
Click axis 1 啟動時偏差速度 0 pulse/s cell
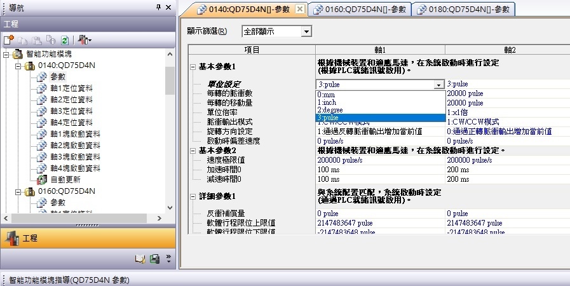[x=380, y=140]
